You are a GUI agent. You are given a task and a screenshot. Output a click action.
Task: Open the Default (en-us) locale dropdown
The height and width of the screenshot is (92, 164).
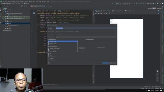pyautogui.click(x=130, y=11)
